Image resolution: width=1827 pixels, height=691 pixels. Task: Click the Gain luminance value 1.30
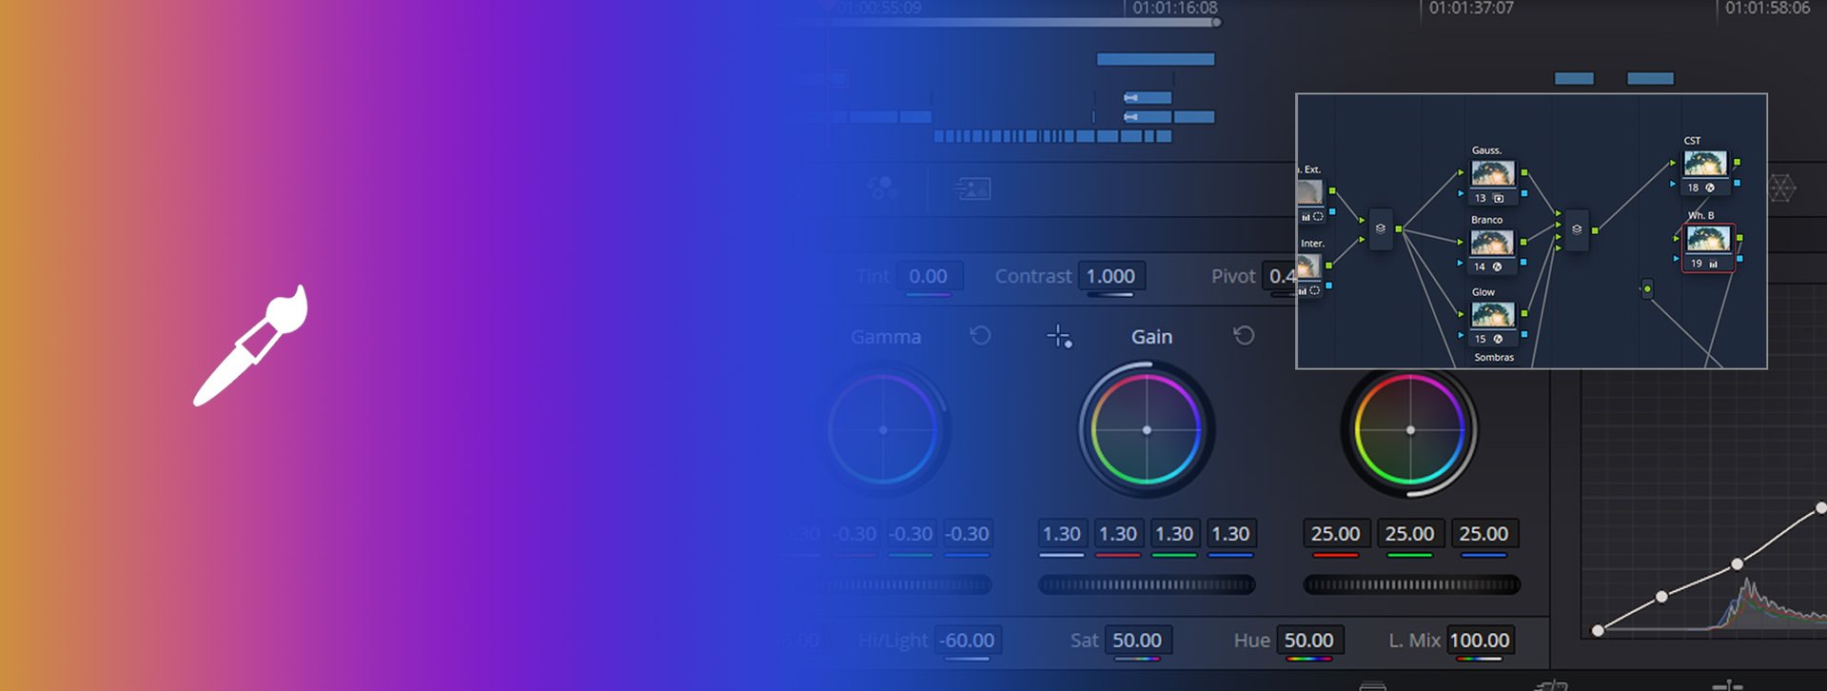[1062, 534]
